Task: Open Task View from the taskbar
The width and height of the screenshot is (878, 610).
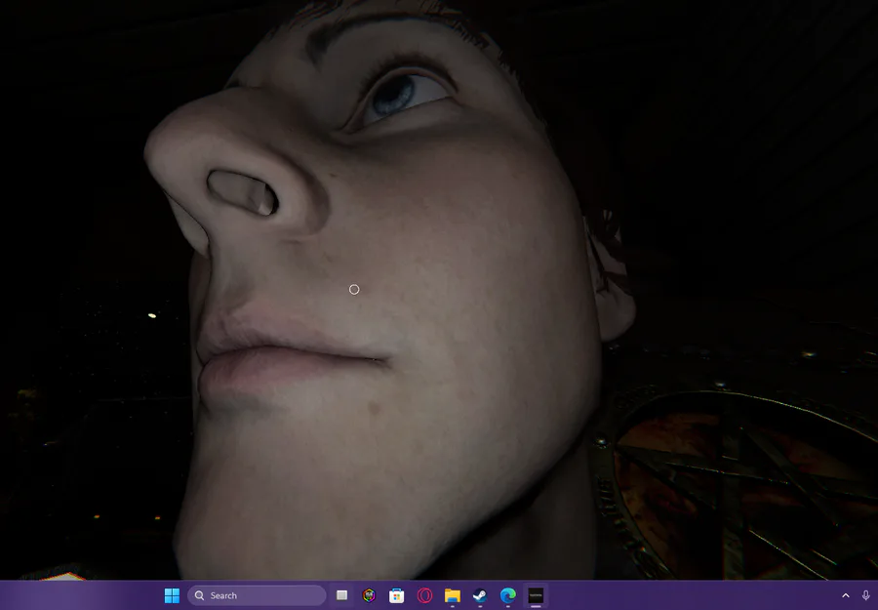Action: pyautogui.click(x=341, y=595)
